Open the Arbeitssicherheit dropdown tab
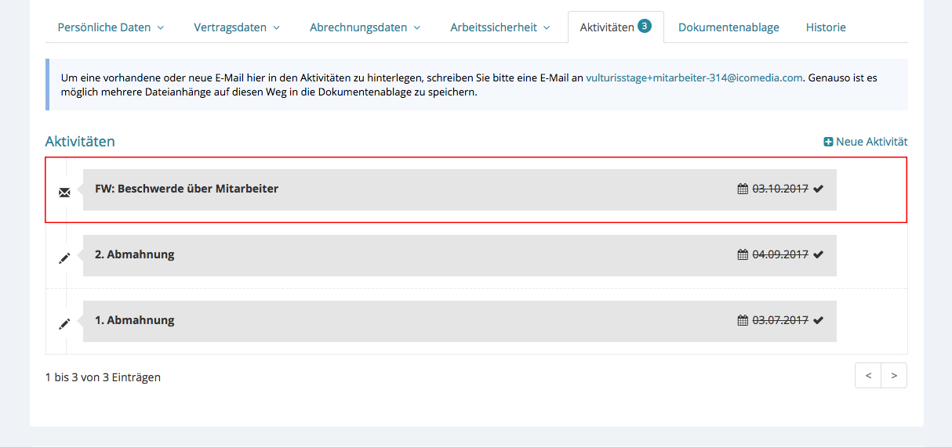Viewport: 952px width, 447px height. tap(500, 27)
